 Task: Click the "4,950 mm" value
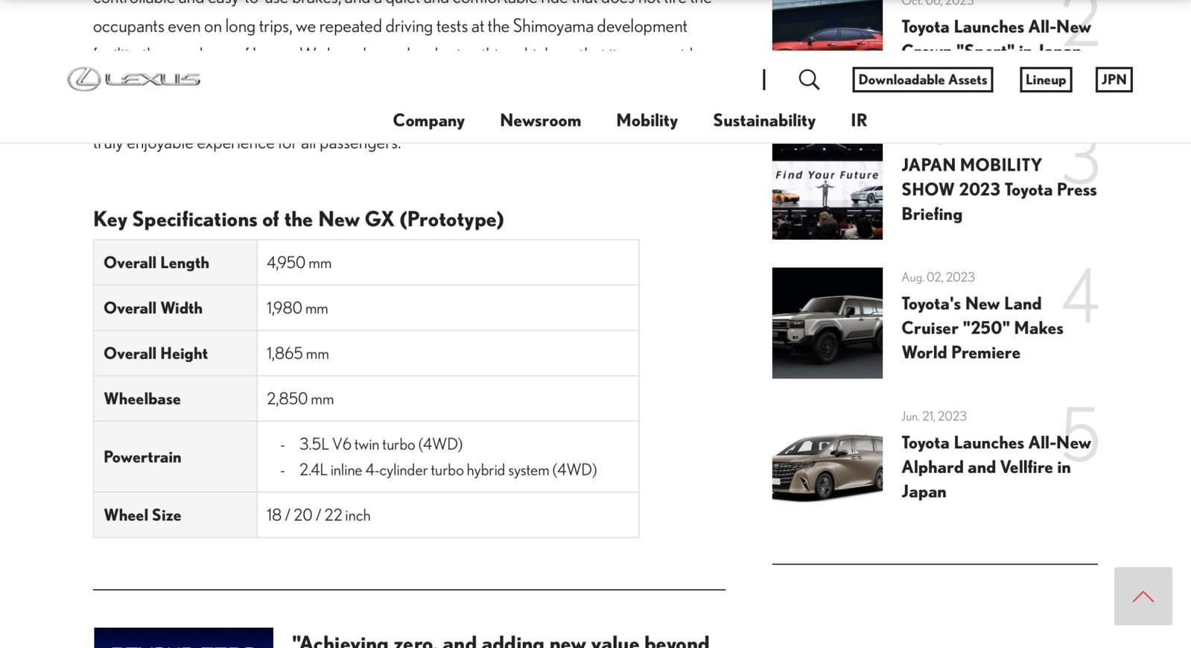point(299,263)
